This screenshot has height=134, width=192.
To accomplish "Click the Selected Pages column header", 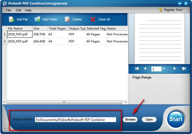I will pyautogui.click(x=96, y=29).
